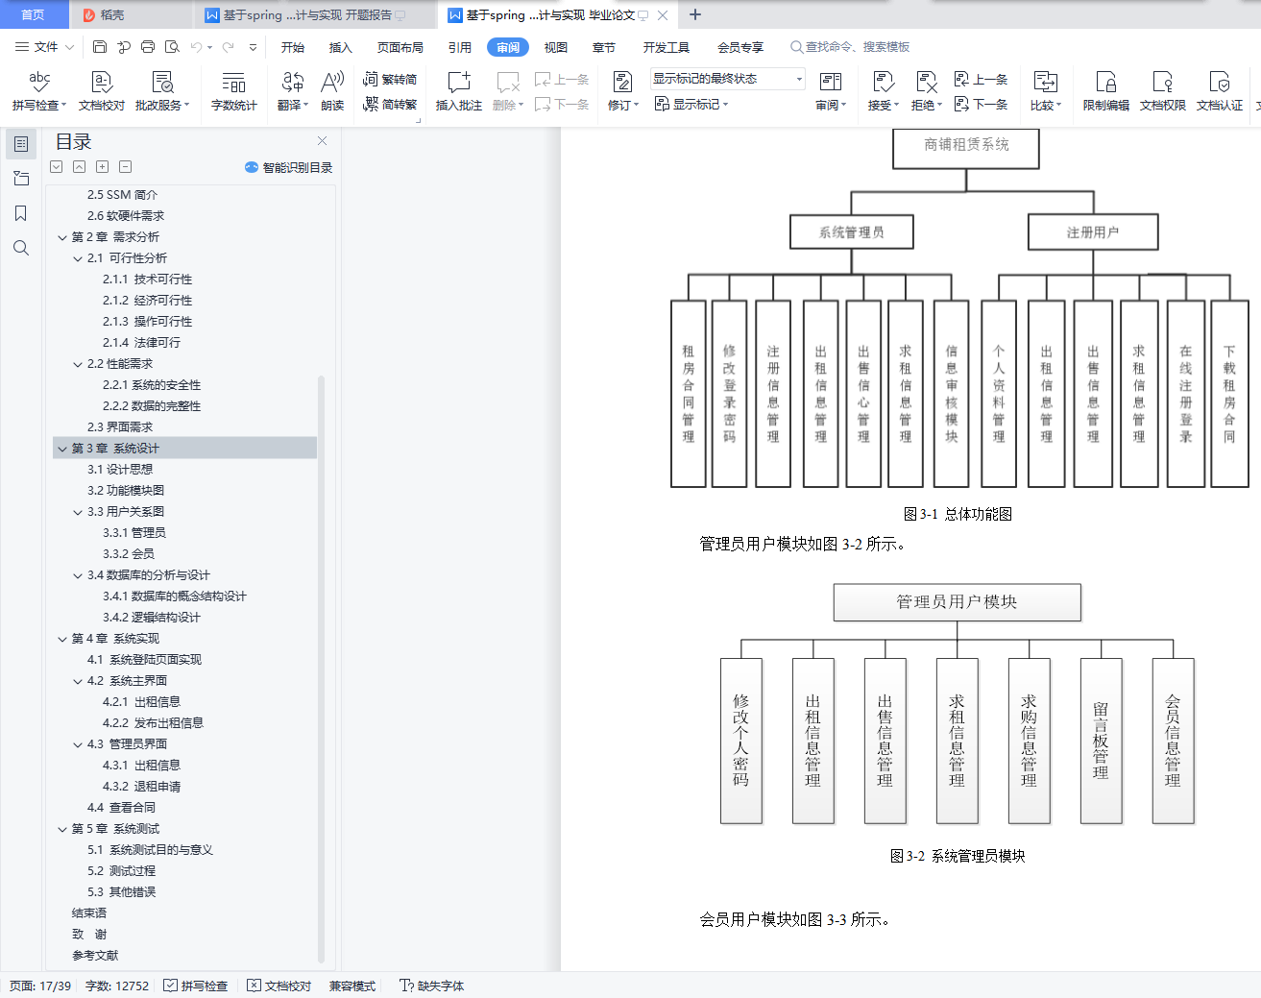Switch to the 视图 ribbon tab

click(x=556, y=47)
